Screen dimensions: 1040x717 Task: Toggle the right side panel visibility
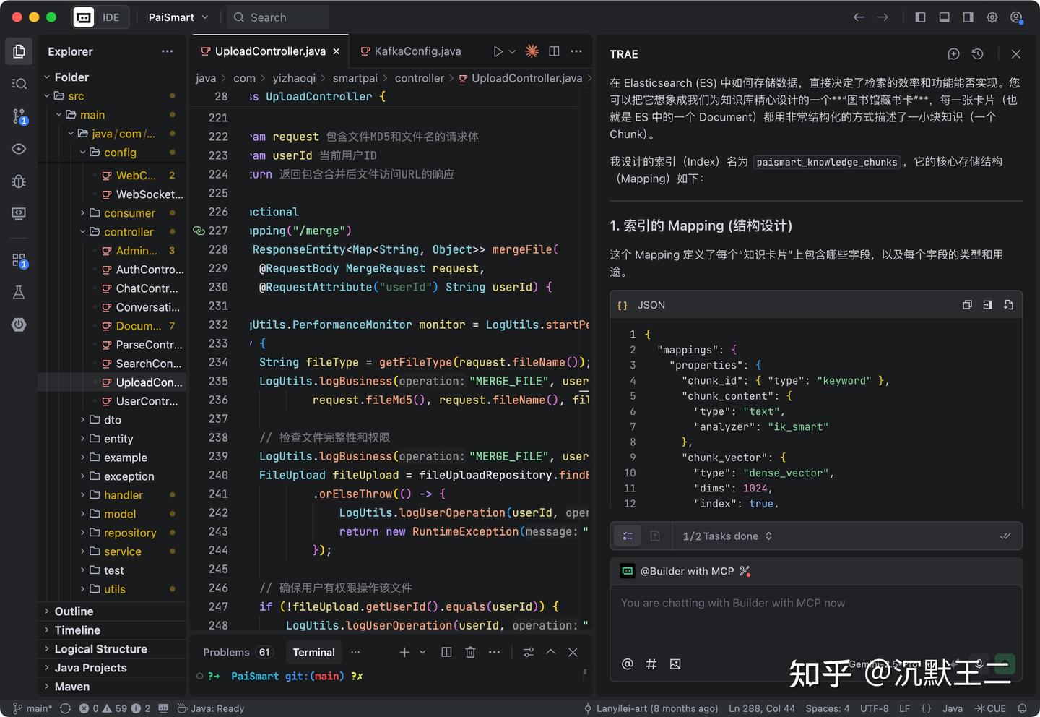click(x=968, y=17)
